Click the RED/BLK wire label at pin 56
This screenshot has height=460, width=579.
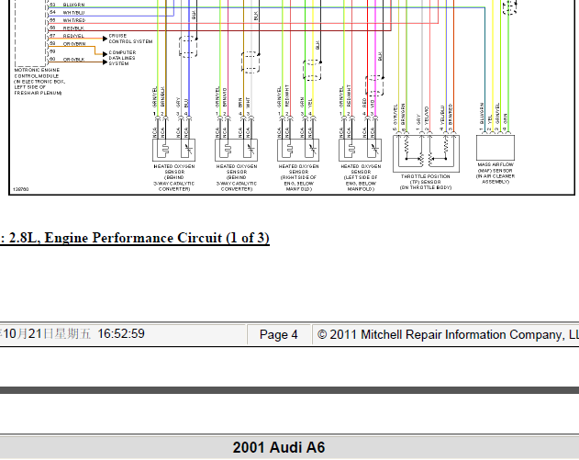coord(73,28)
